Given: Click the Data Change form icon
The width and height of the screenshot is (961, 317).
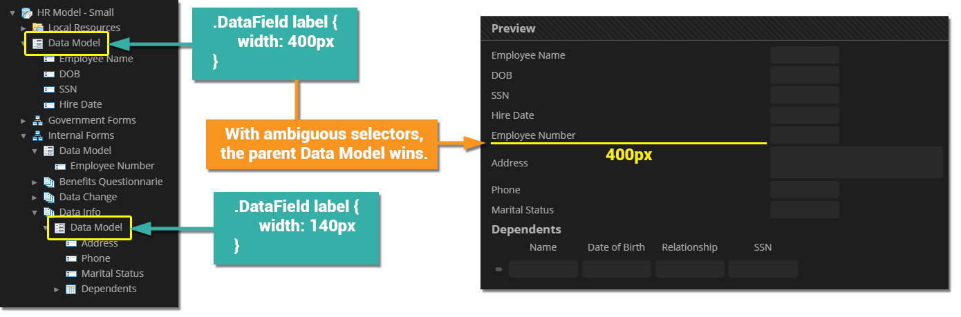Looking at the screenshot, I should tap(49, 197).
